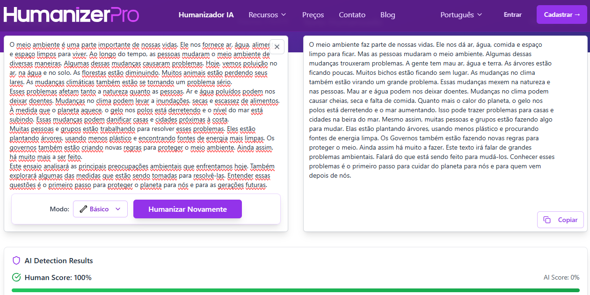The height and width of the screenshot is (295, 590).
Task: Click the AI Detection Results heading
Action: tap(58, 261)
